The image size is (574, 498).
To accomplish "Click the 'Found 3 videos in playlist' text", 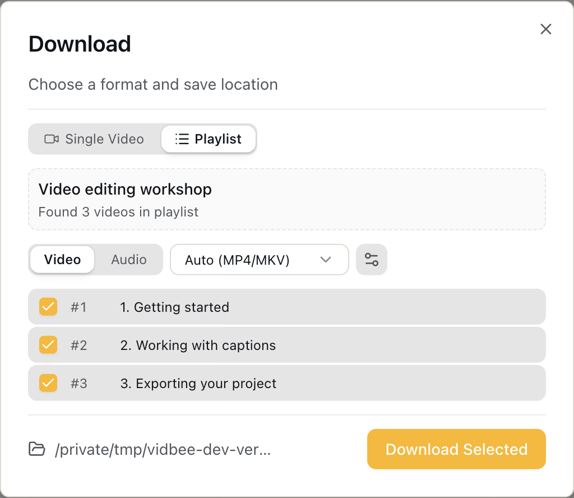I will coord(118,212).
